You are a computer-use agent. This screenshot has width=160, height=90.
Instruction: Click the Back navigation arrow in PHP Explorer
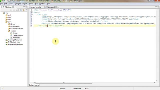[x=11, y=10]
